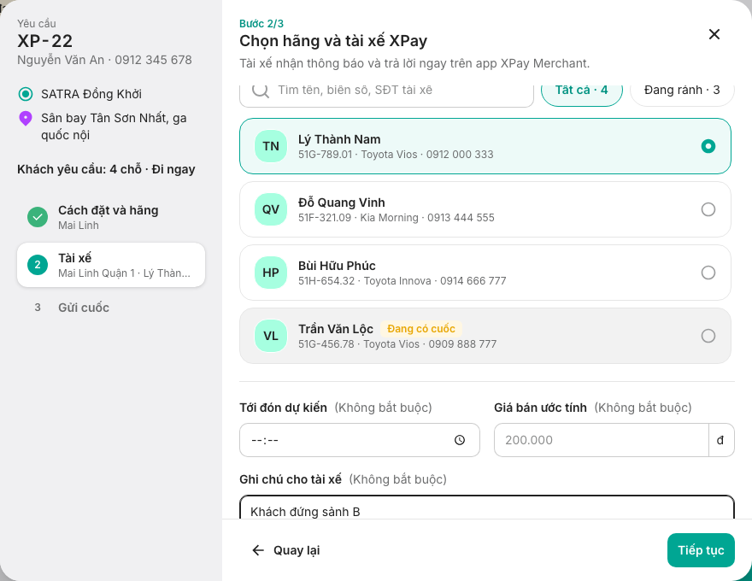Go back with the Quay lại button

(x=286, y=550)
